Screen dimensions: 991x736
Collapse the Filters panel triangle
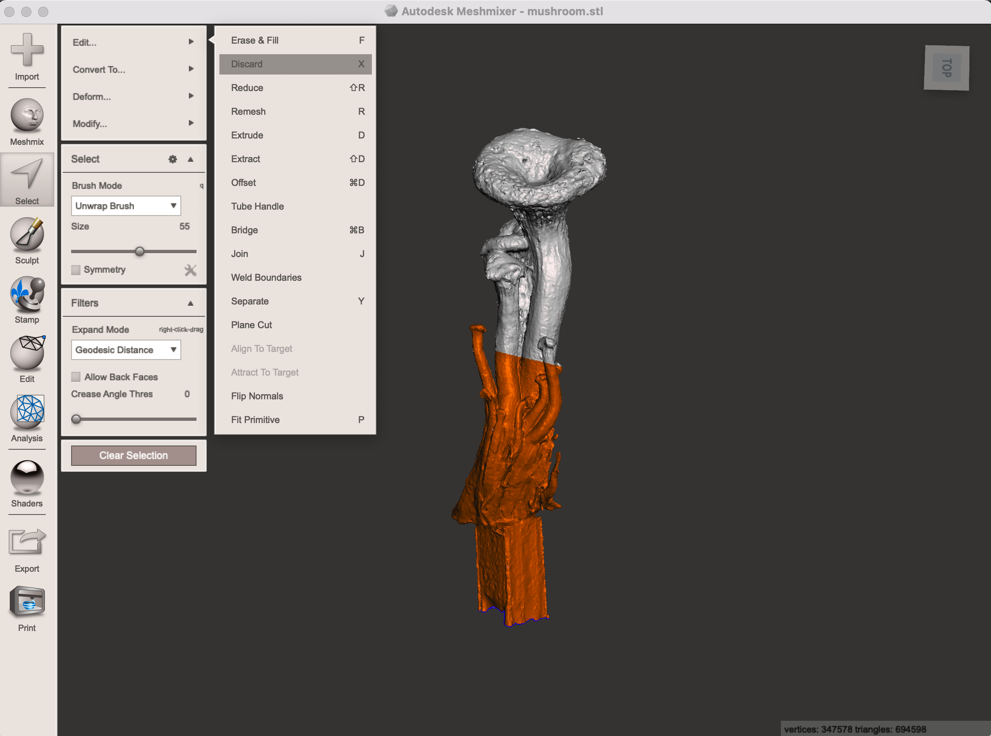190,303
